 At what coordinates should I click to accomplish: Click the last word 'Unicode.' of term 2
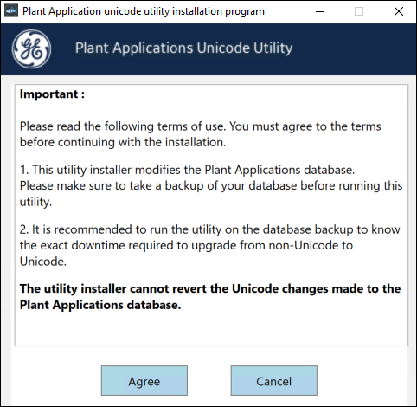coord(43,262)
